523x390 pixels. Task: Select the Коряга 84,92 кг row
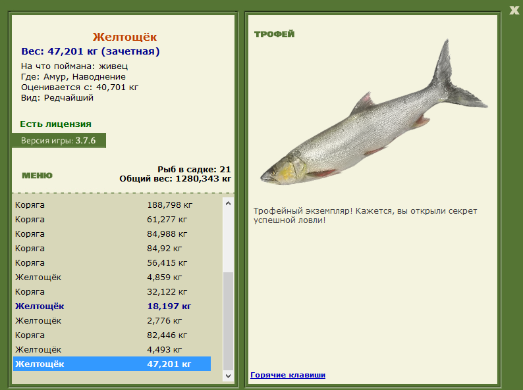112,249
